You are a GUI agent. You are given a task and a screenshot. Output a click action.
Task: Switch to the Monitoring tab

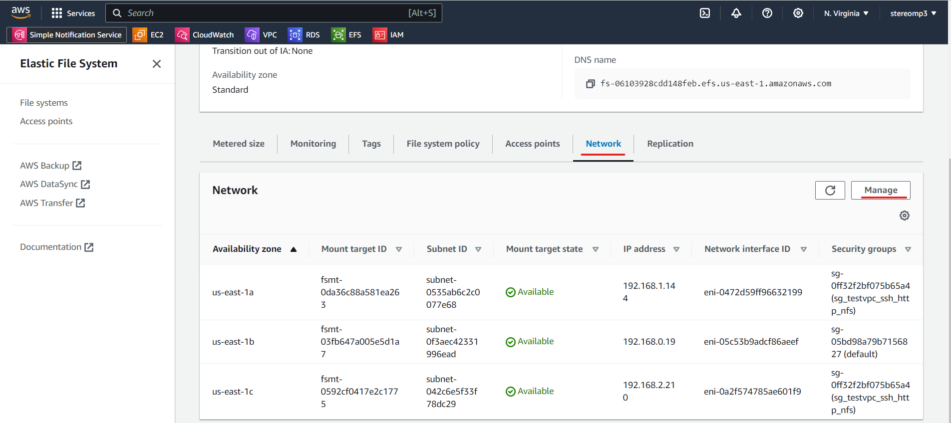313,144
